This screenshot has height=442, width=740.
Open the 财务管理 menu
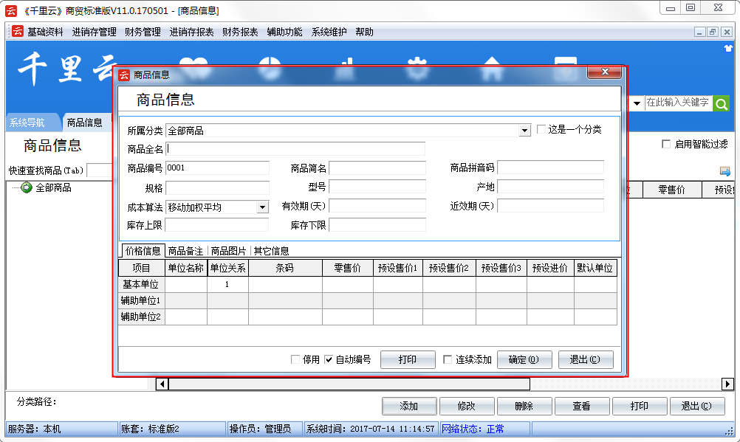tap(143, 32)
